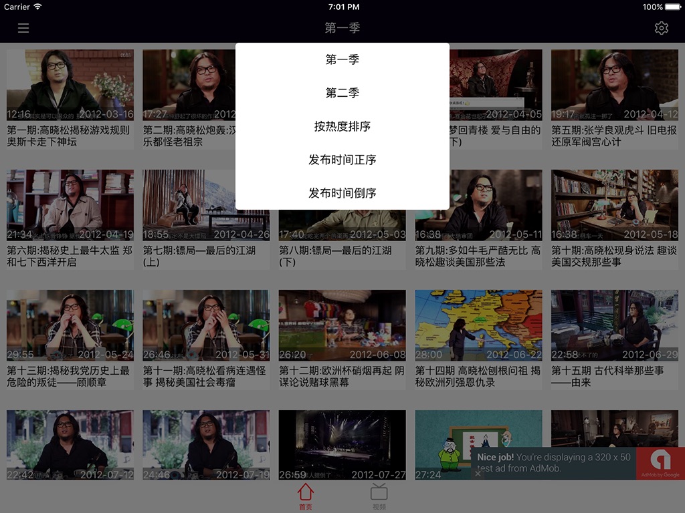Tap the 7:01 PM clock in status bar
The height and width of the screenshot is (513, 685).
343,7
